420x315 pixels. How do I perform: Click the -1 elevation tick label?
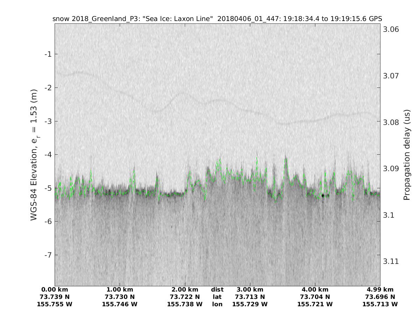click(x=48, y=54)
